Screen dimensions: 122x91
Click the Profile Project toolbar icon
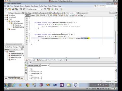tap(61, 9)
